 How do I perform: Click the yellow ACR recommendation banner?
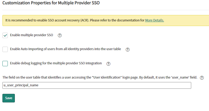[x=106, y=21]
